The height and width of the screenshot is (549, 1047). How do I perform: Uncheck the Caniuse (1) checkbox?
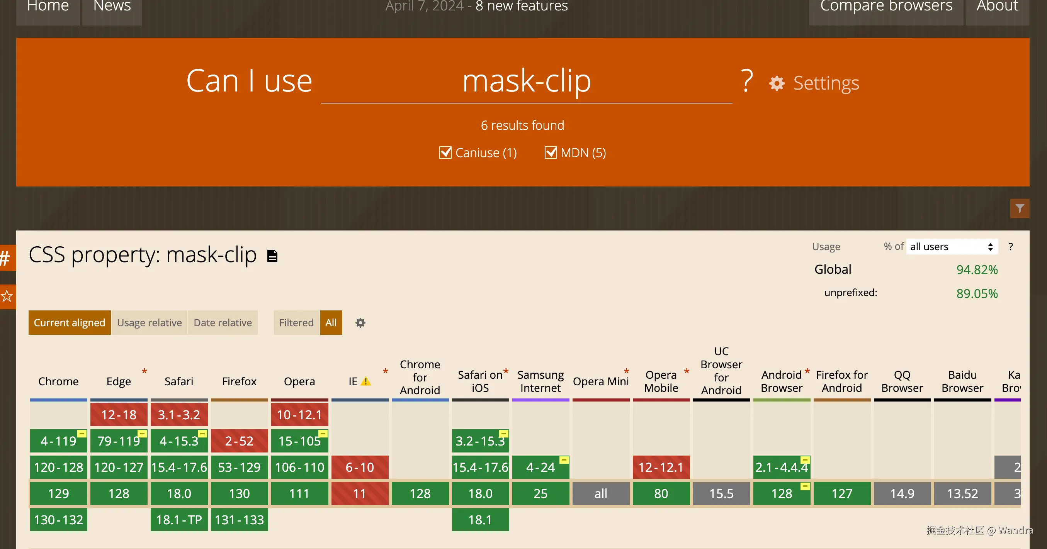pos(445,152)
